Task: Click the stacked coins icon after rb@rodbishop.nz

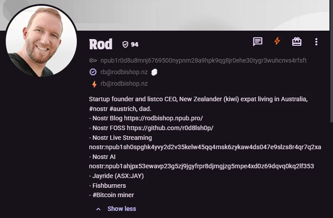Action: pyautogui.click(x=155, y=72)
